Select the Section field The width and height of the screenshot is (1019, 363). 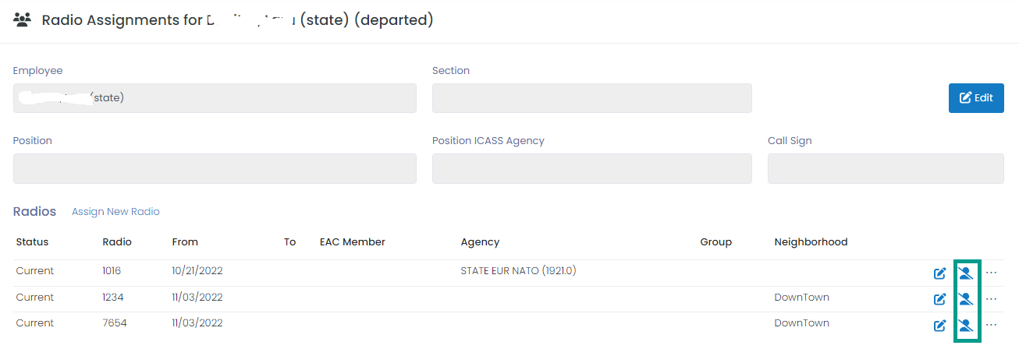tap(592, 98)
